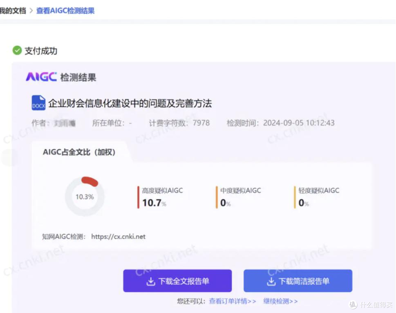This screenshot has width=396, height=313.
Task: Click the breadcrumb chevron separator
Action: coord(31,11)
